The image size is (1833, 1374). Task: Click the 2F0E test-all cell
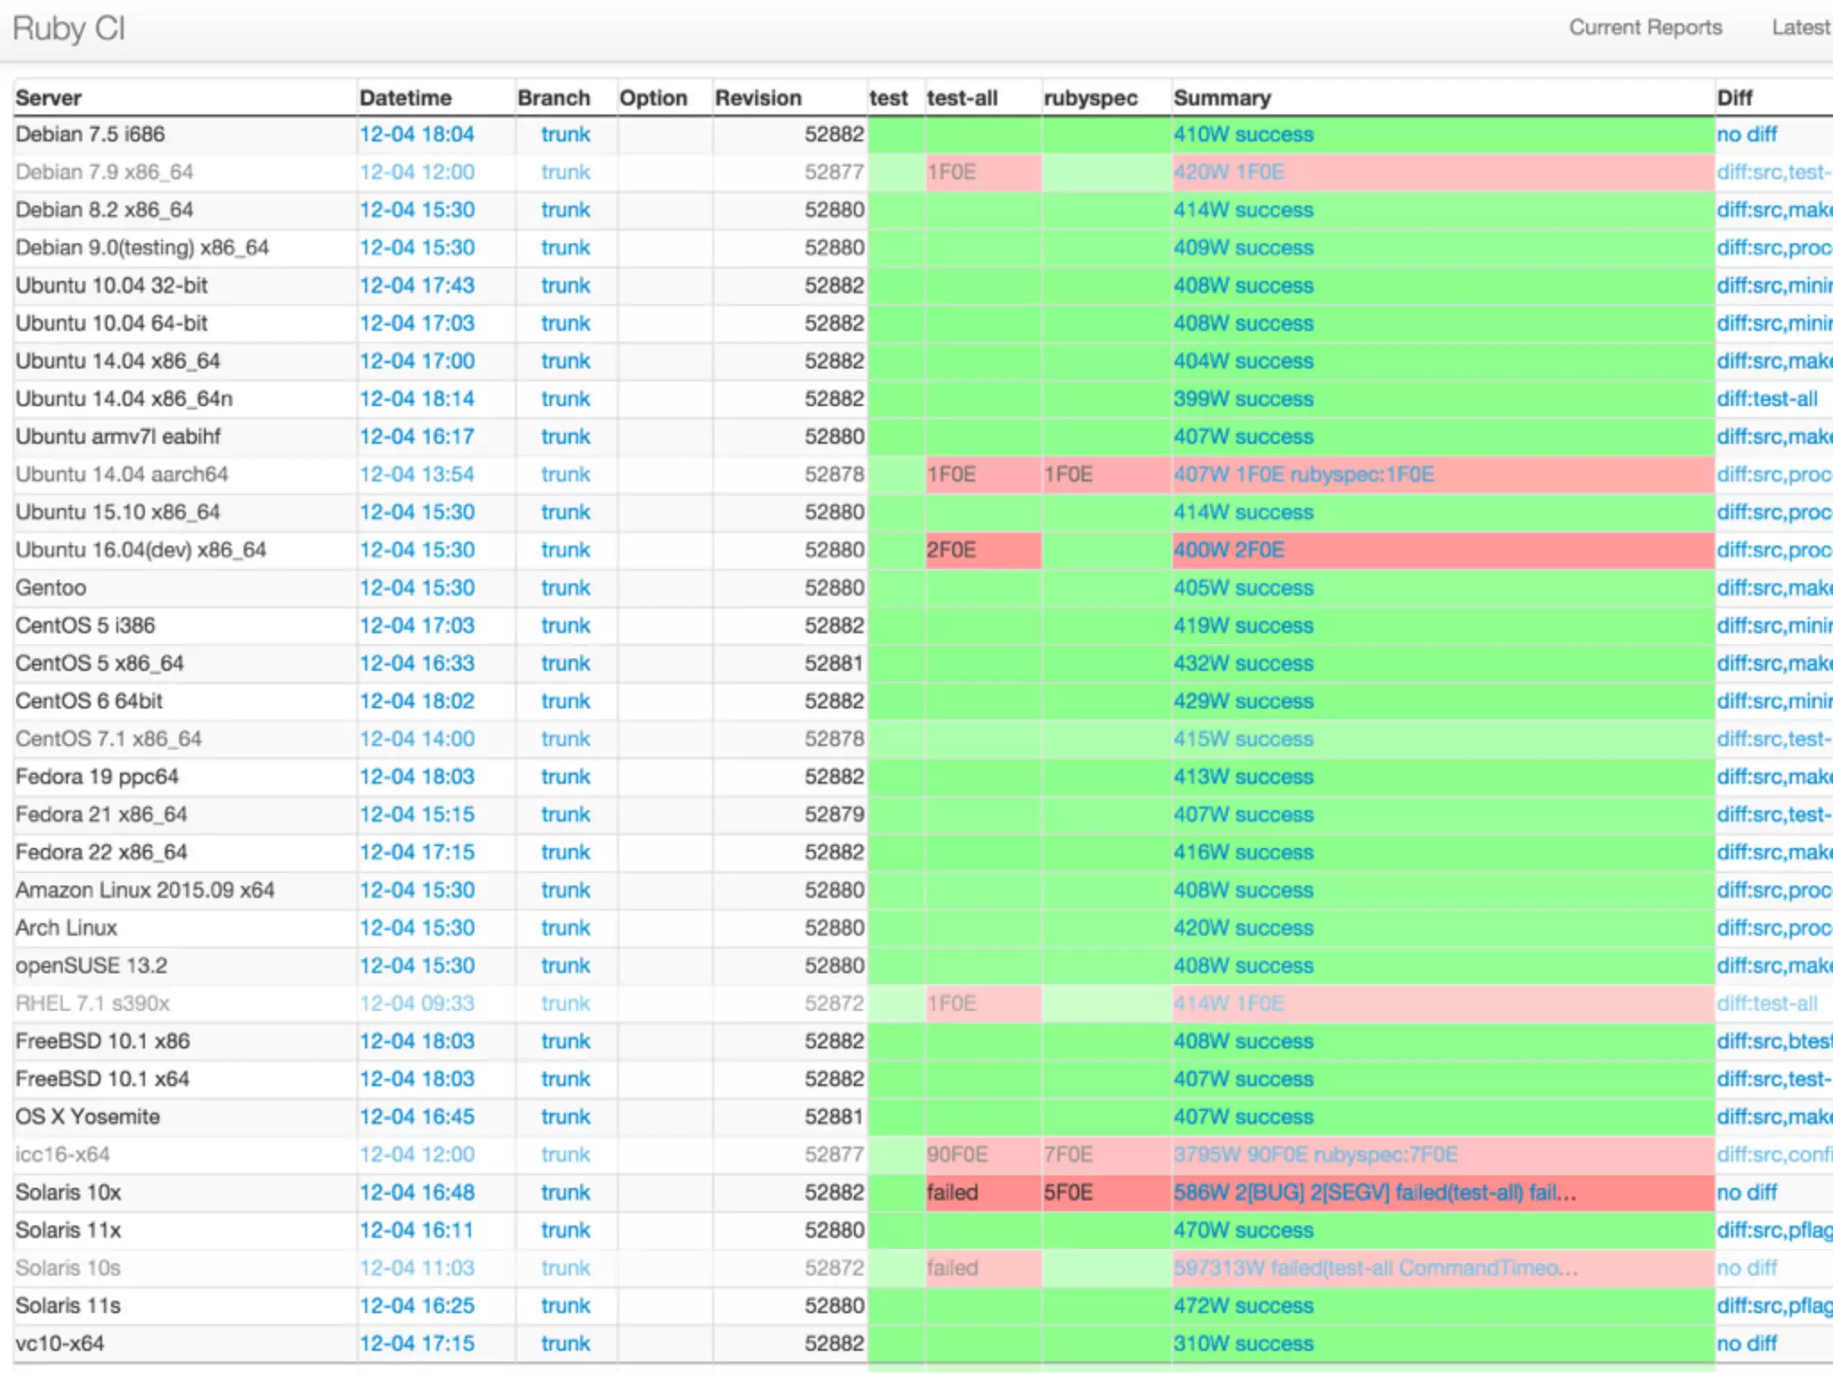[951, 550]
